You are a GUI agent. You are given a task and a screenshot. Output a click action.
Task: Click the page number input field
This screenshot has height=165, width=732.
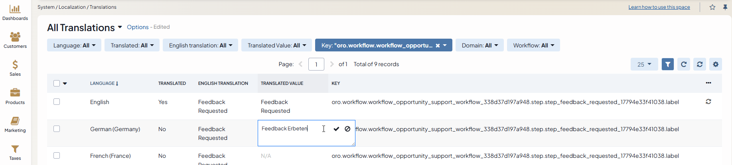(x=316, y=64)
